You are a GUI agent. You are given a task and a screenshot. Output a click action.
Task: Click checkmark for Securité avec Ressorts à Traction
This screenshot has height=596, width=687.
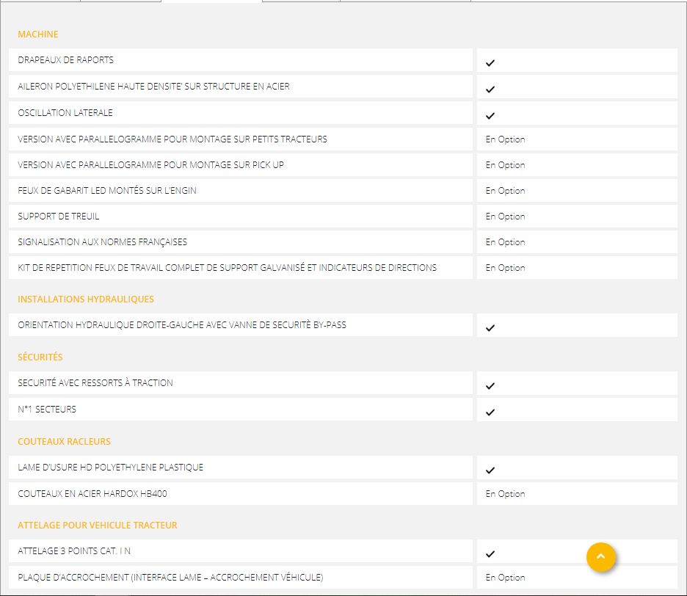[x=490, y=386]
